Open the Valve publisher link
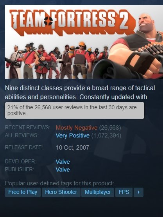This screenshot has width=163, height=217. tap(63, 170)
